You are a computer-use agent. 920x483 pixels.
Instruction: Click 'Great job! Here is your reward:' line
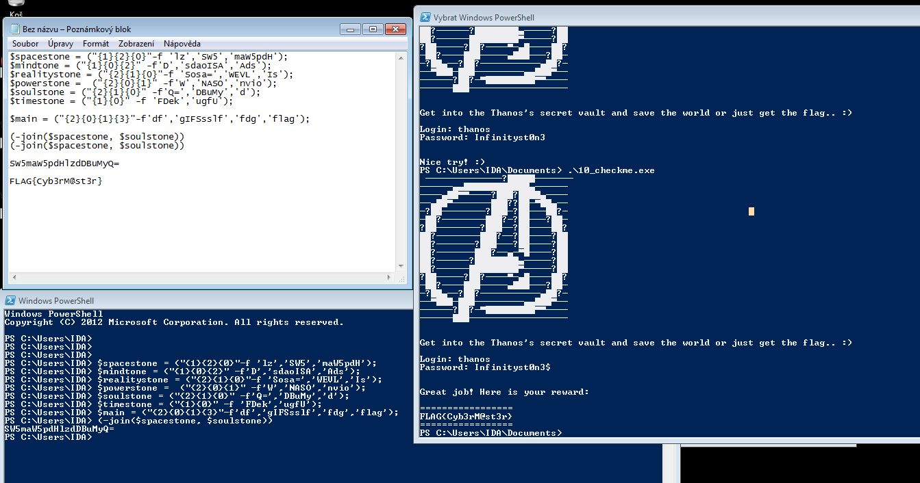tap(504, 392)
